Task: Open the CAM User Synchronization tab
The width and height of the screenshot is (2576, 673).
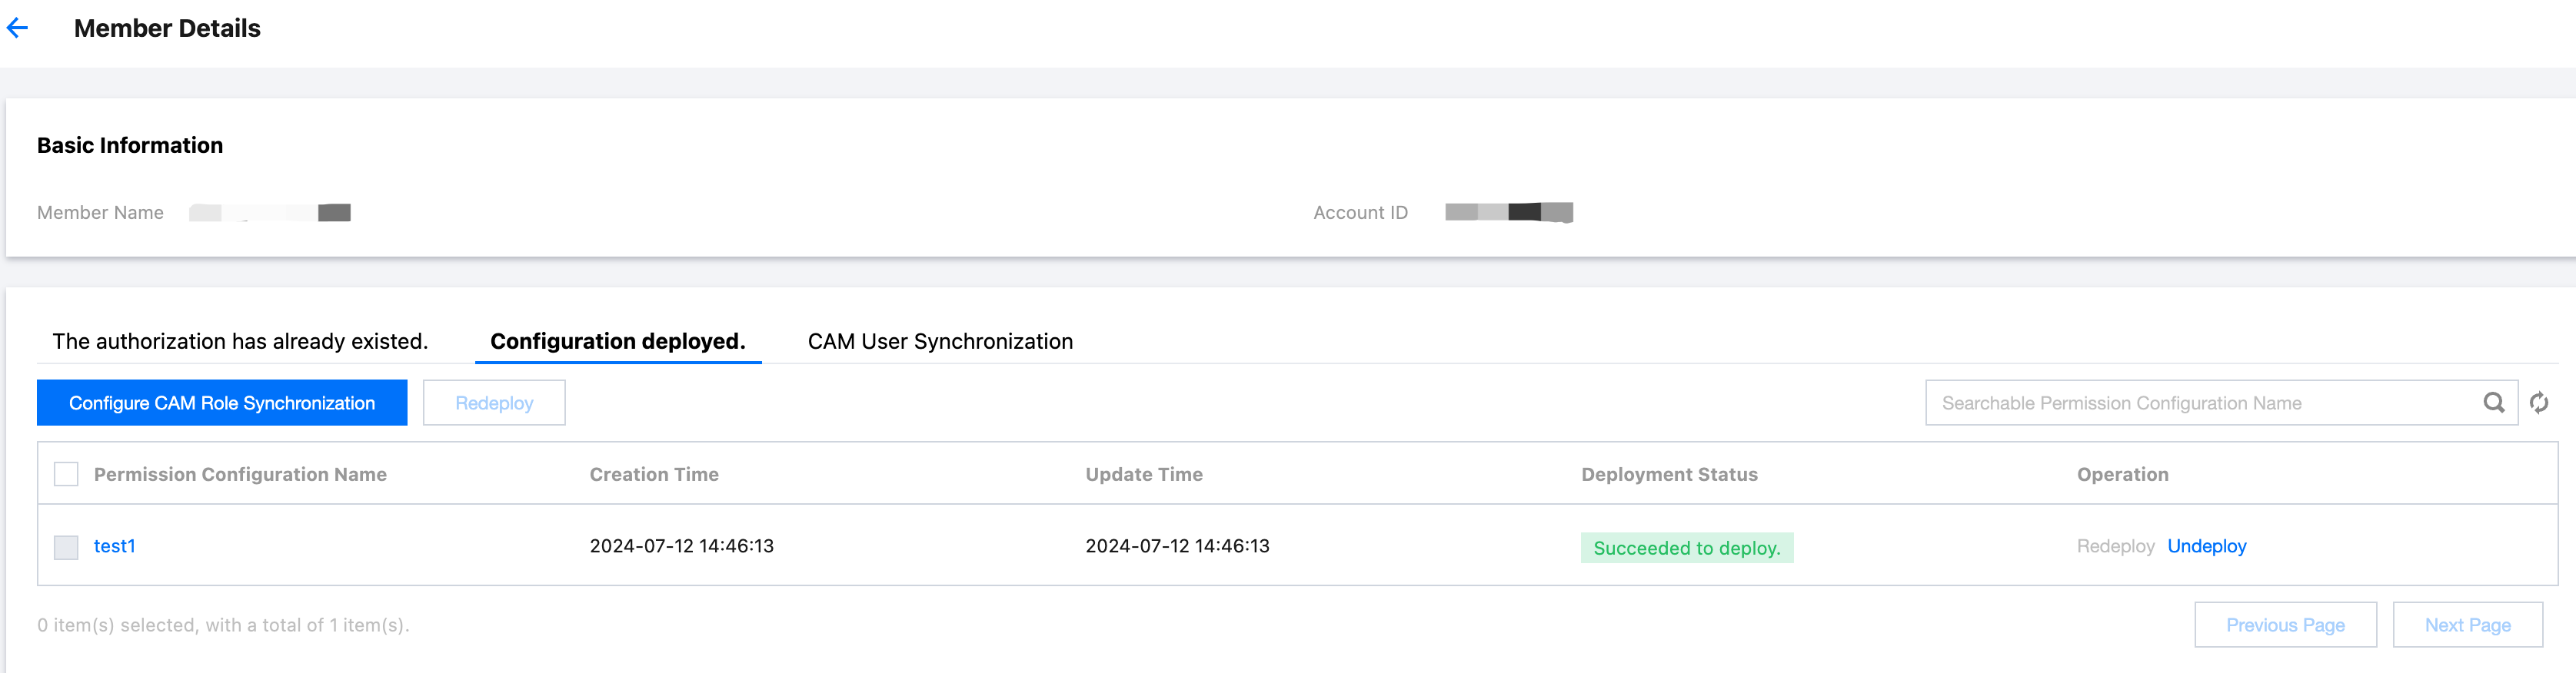Action: 940,341
